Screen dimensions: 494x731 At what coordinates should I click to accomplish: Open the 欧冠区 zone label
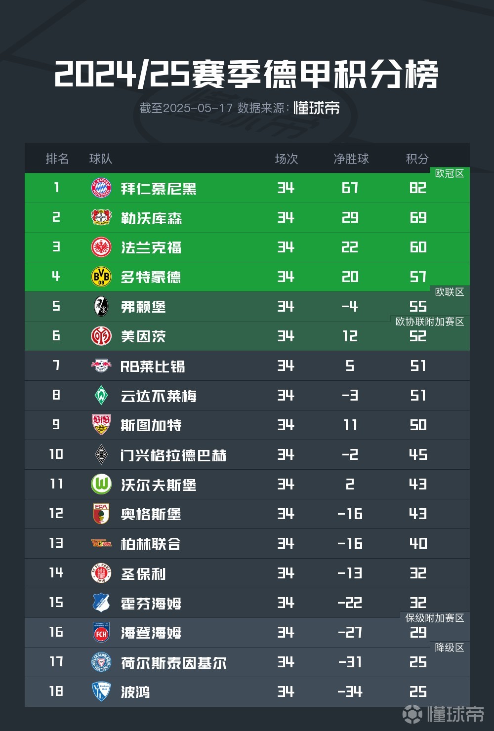click(449, 173)
